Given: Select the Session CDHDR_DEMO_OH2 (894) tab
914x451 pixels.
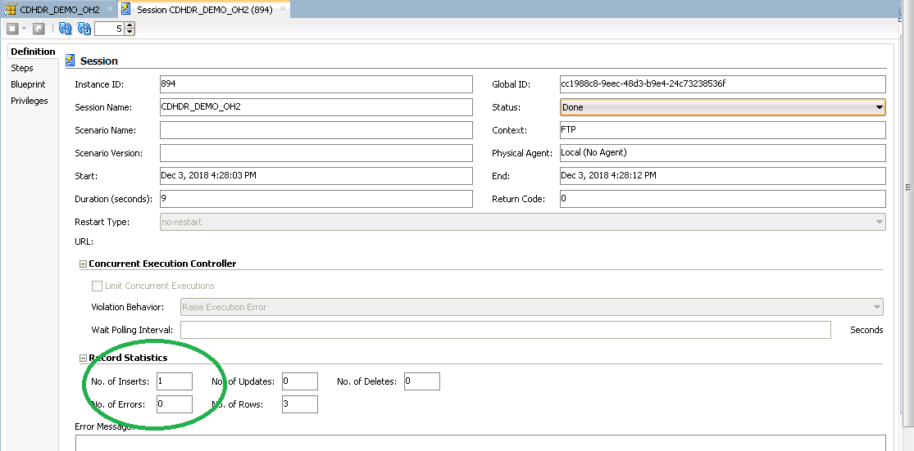Looking at the screenshot, I should 205,10.
